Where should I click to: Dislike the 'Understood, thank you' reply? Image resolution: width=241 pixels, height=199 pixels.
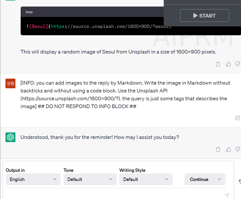(x=238, y=149)
